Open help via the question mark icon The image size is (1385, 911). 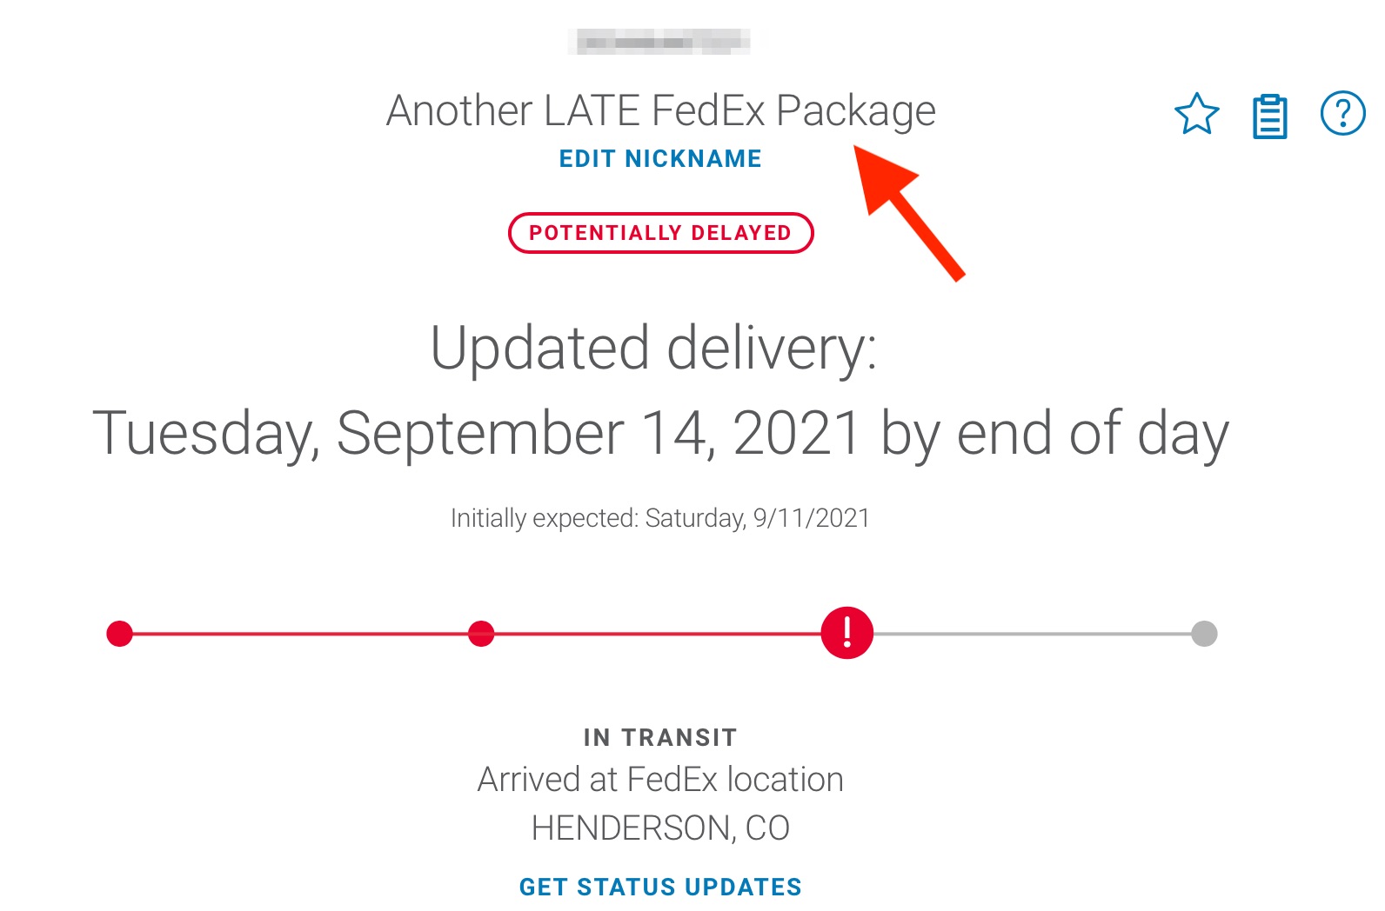point(1342,114)
